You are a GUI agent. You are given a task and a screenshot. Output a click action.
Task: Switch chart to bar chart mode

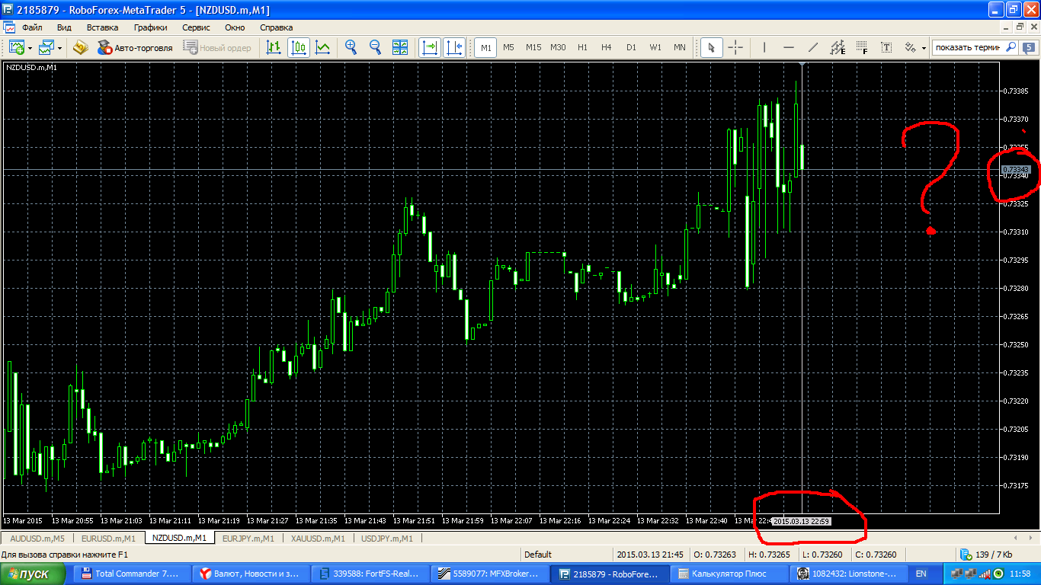click(274, 47)
